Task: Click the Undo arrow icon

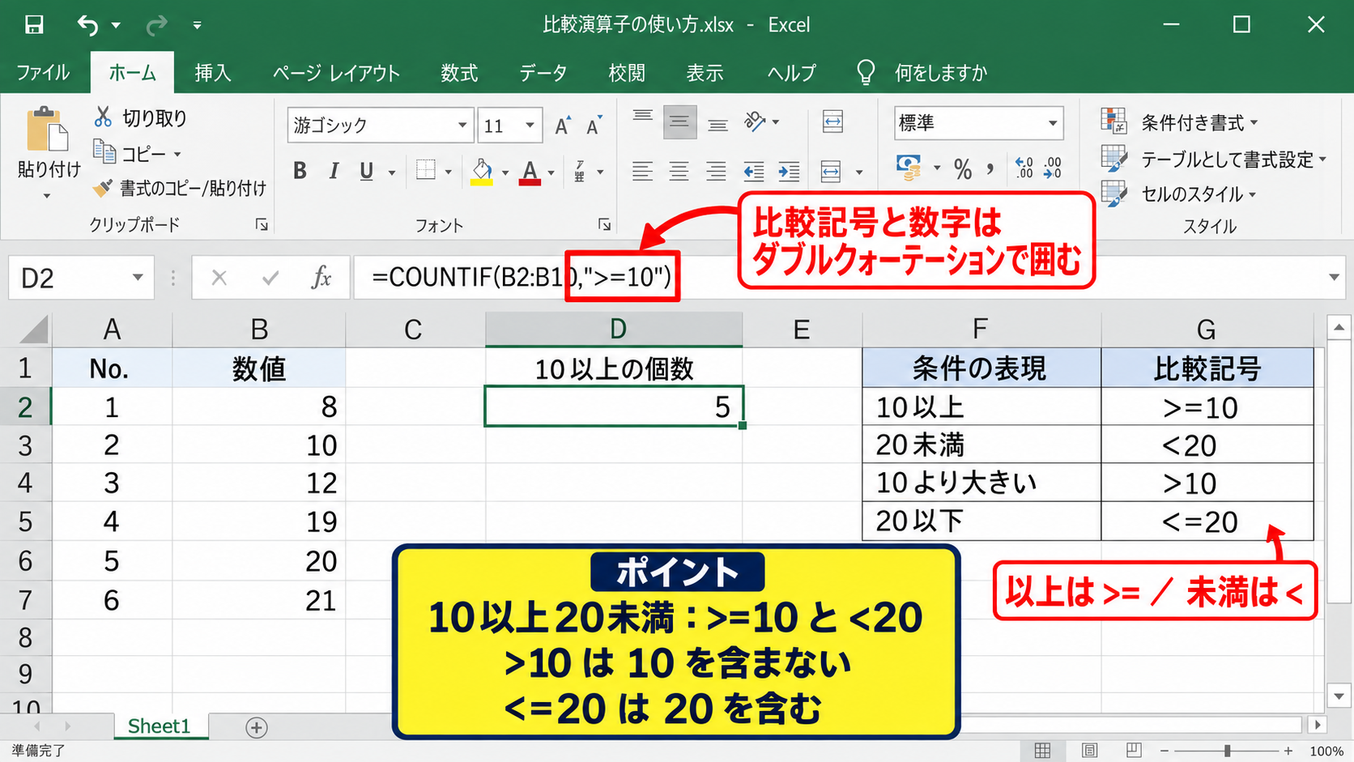Action: point(87,26)
